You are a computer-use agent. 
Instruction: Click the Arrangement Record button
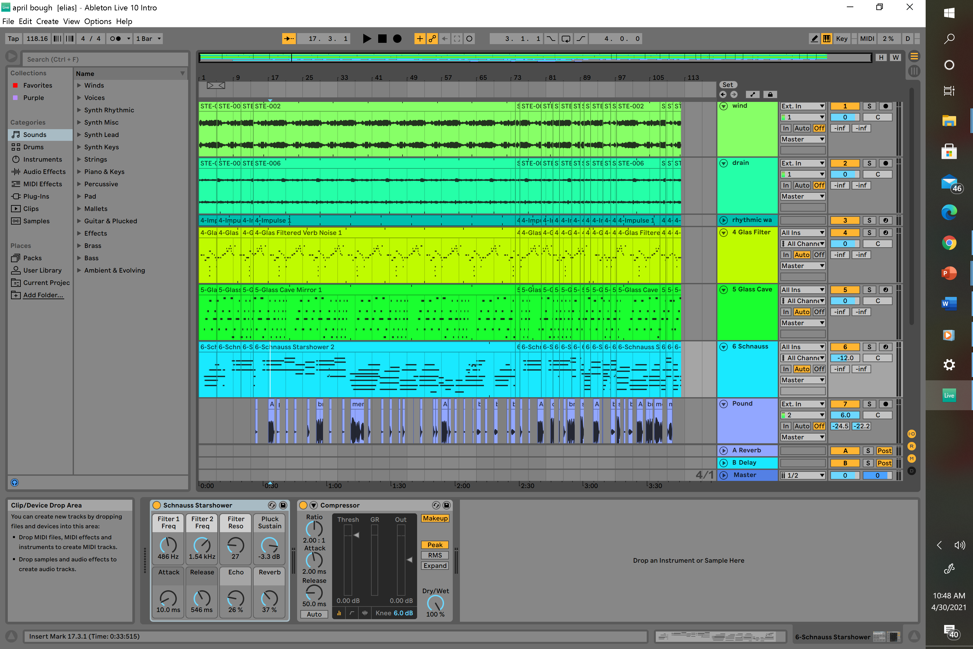click(x=397, y=39)
